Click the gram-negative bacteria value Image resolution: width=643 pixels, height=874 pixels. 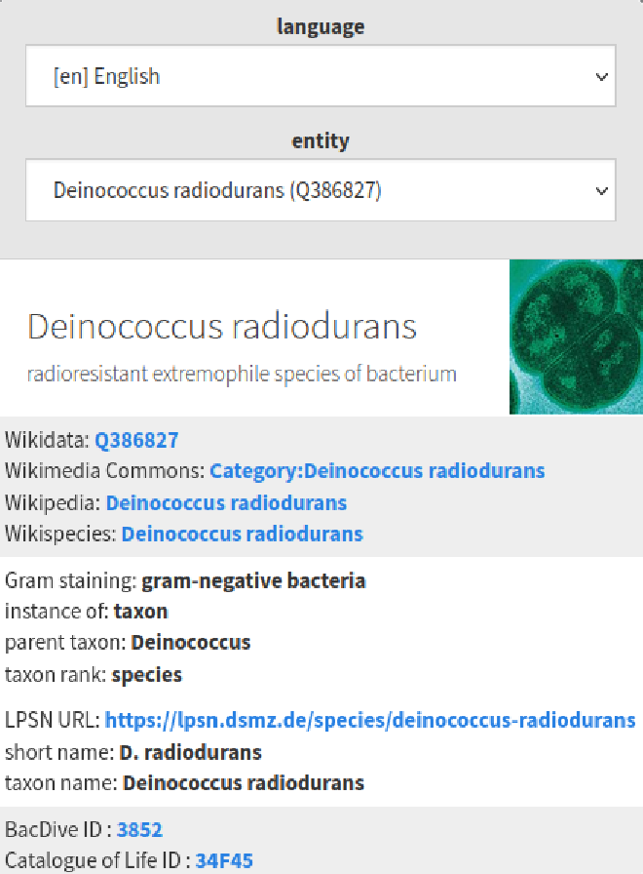(x=253, y=581)
